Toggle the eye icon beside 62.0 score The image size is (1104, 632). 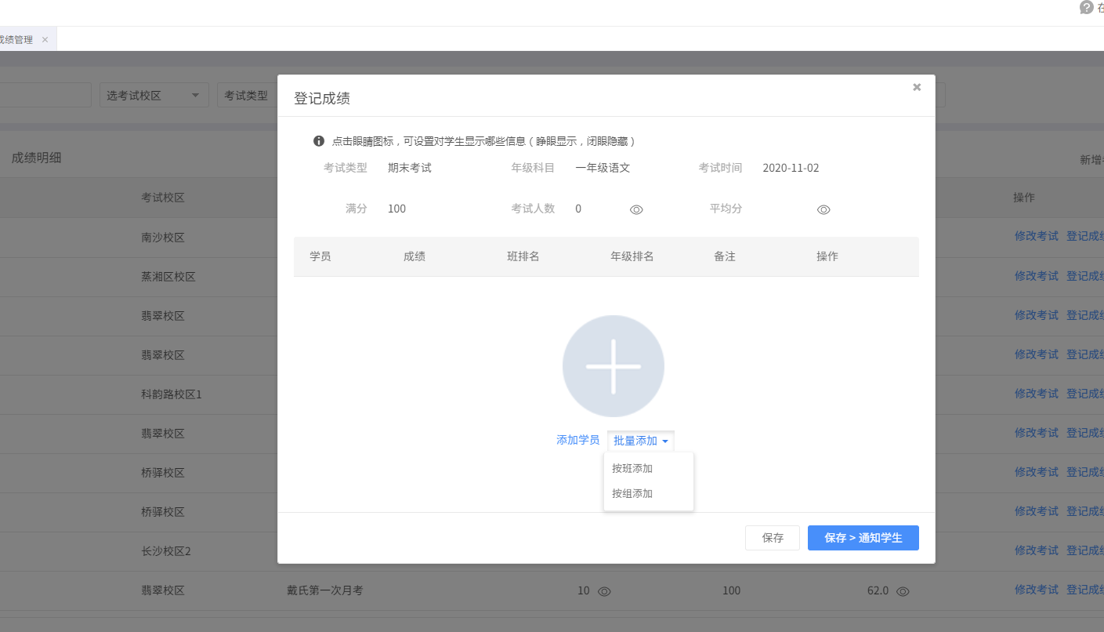click(903, 591)
